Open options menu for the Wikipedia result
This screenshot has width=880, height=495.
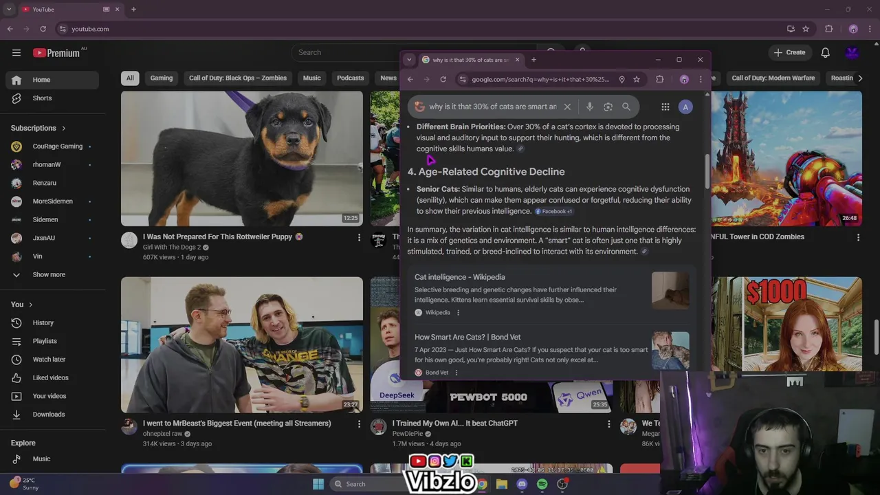(458, 313)
